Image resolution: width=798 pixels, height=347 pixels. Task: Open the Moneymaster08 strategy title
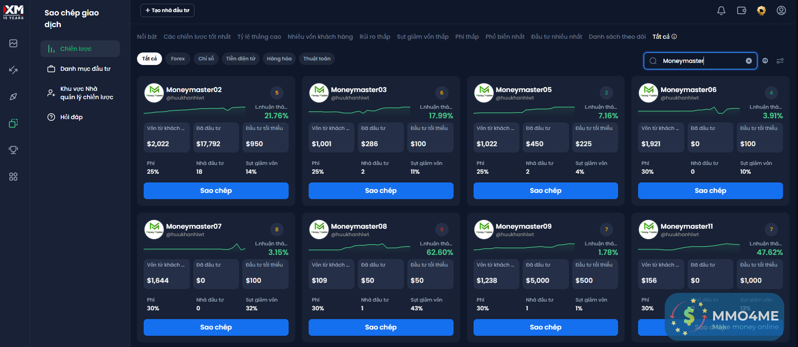pos(359,226)
